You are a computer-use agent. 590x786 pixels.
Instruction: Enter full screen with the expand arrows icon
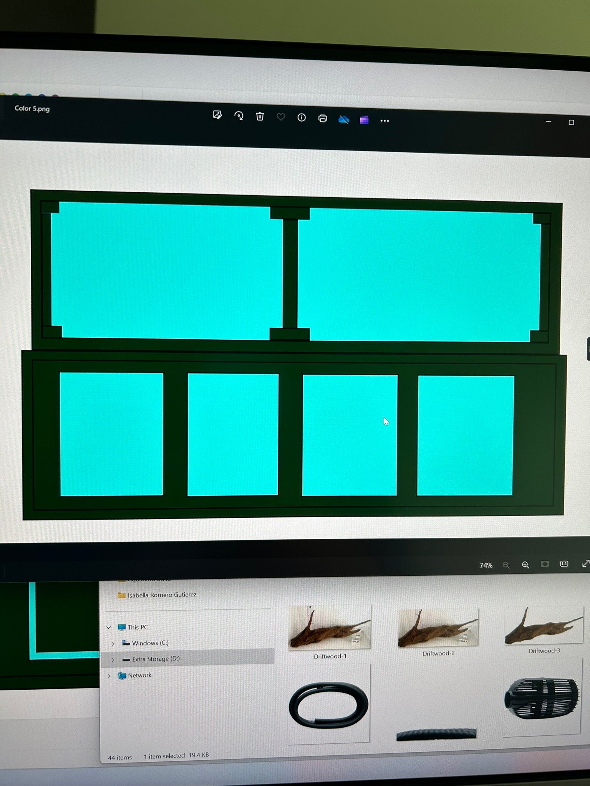coord(585,563)
